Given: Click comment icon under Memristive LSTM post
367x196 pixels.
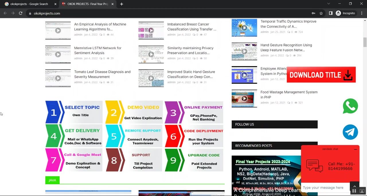Looking at the screenshot, I should coord(101,58).
